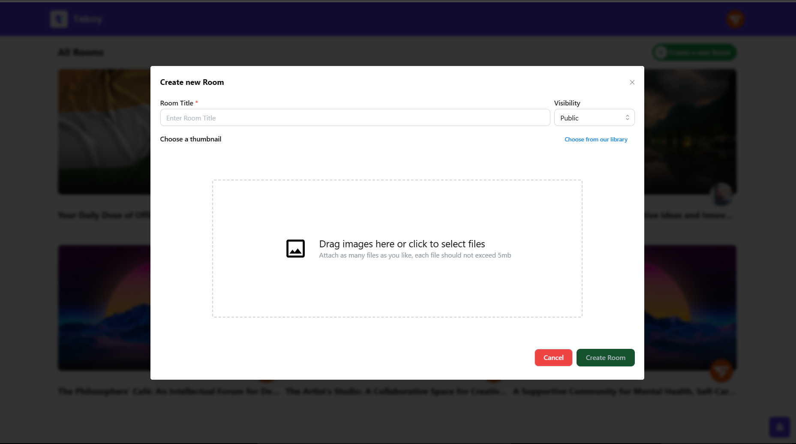The width and height of the screenshot is (796, 444).
Task: Click the Create Room button
Action: [605, 358]
